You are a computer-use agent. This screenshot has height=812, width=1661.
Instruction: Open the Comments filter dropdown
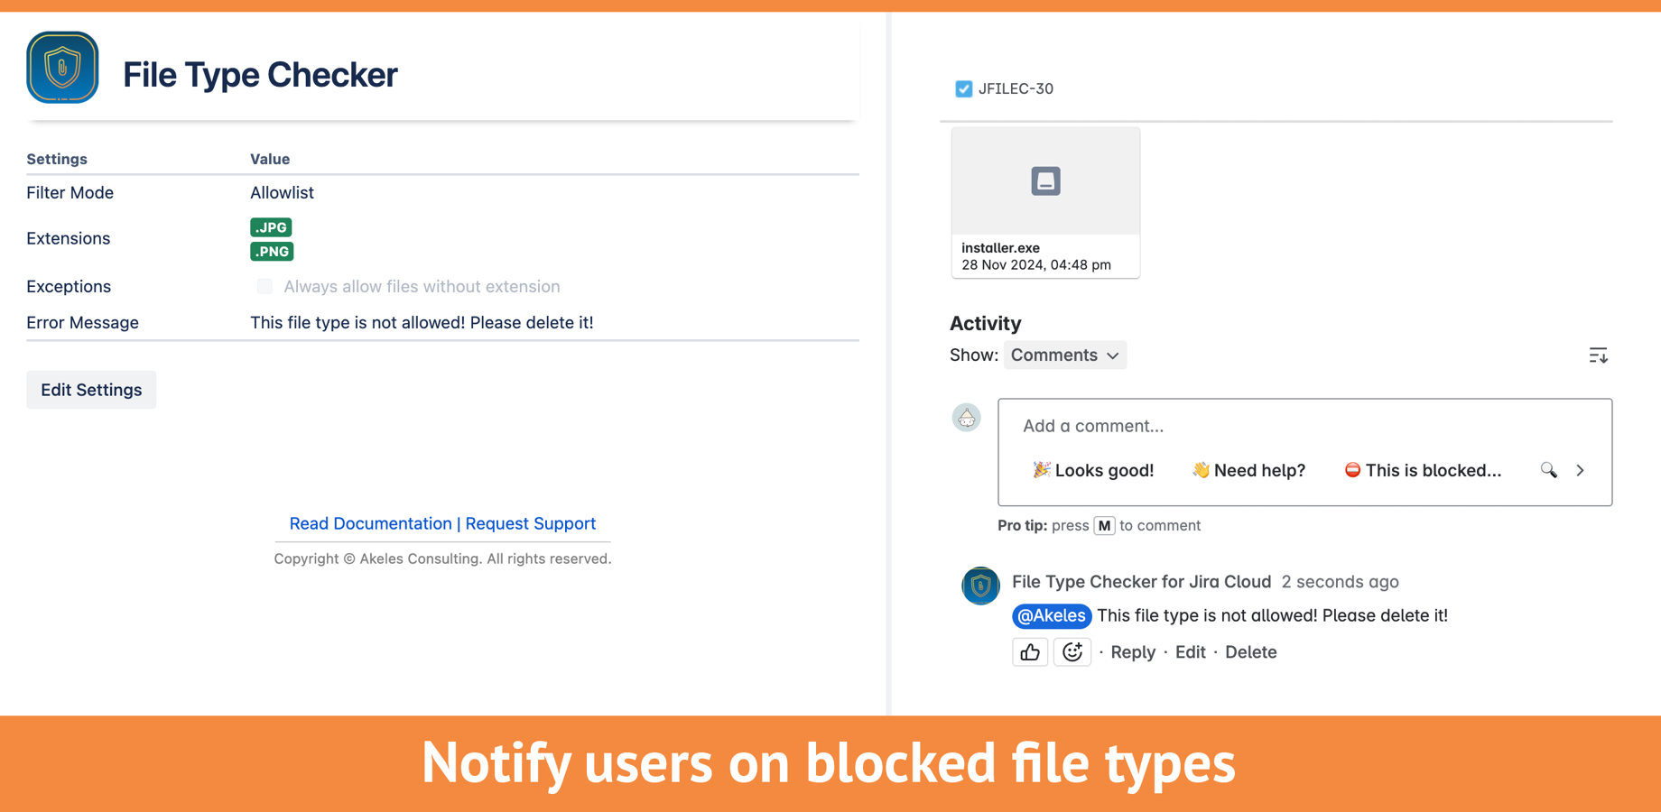point(1065,355)
